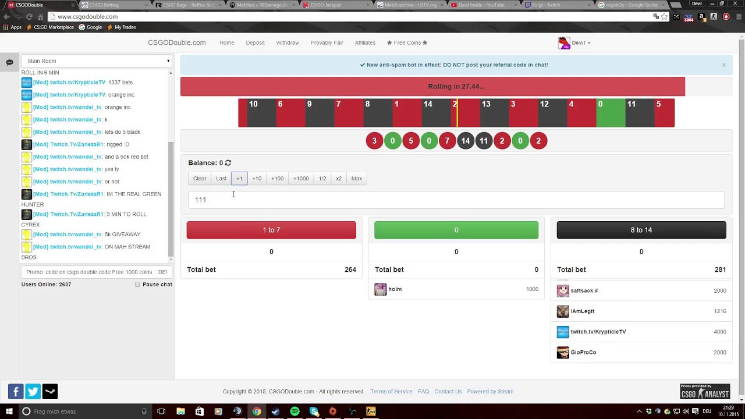The width and height of the screenshot is (745, 419).
Task: Open the Steam group icon in footer
Action: (x=50, y=392)
